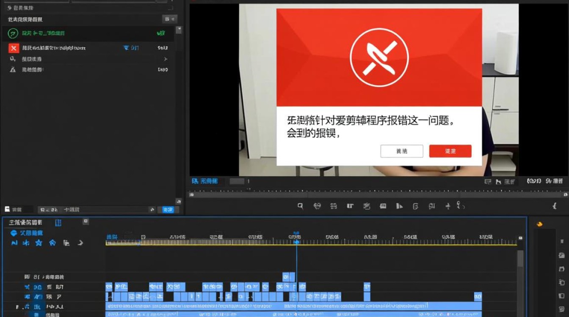Click the blue audio waveform clip on the bottom track
Viewport: 569px width, 317px height.
[254, 314]
